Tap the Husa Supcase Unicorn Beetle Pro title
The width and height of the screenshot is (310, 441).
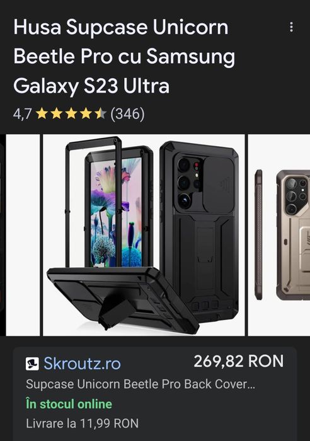[124, 56]
